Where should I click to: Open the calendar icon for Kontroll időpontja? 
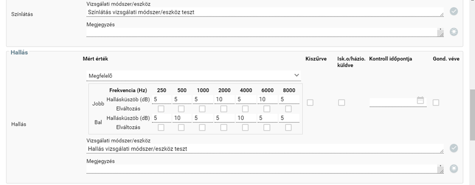click(420, 100)
